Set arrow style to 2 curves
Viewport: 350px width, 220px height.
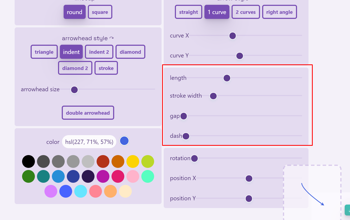coord(246,12)
